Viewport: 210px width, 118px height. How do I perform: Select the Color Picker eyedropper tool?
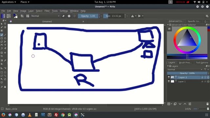5,60
